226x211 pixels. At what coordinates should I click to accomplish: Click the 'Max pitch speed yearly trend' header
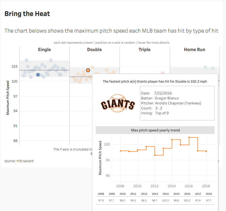pyautogui.click(x=155, y=130)
